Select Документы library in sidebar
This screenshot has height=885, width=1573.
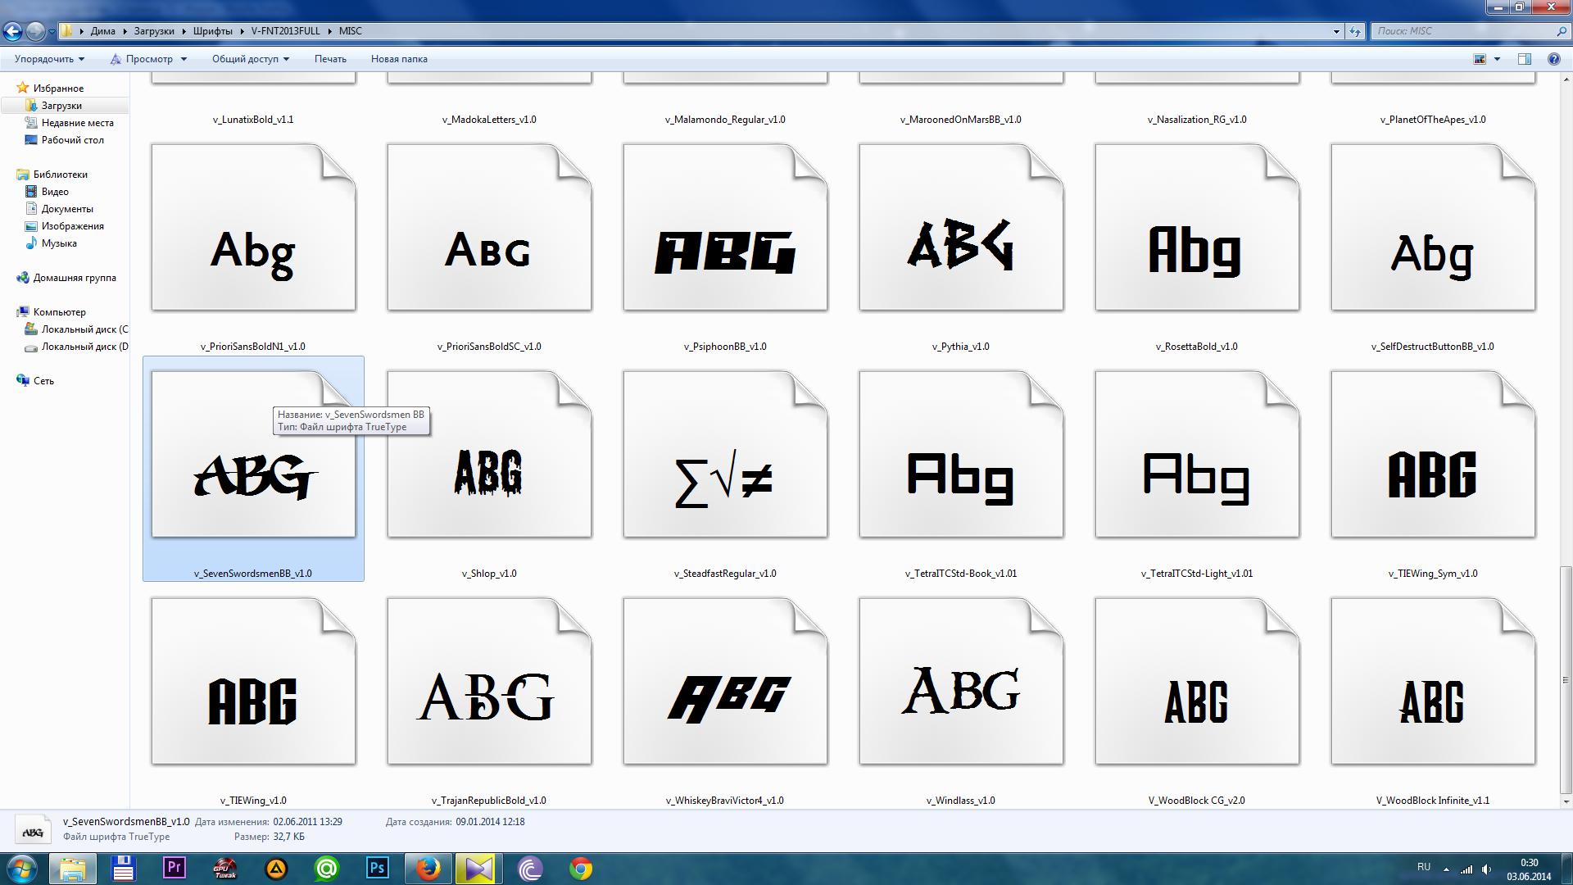pyautogui.click(x=67, y=209)
